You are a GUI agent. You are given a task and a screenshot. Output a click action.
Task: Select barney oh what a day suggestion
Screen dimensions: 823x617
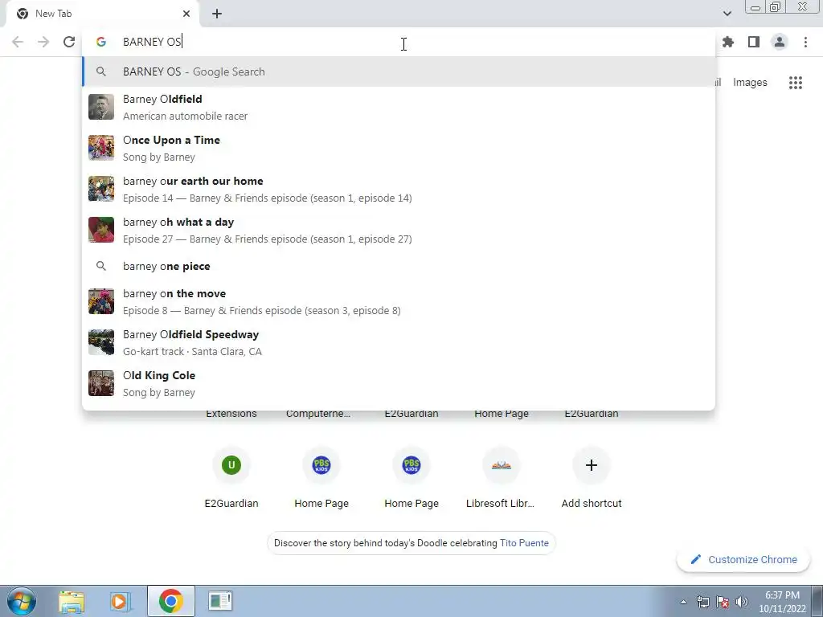pos(399,230)
